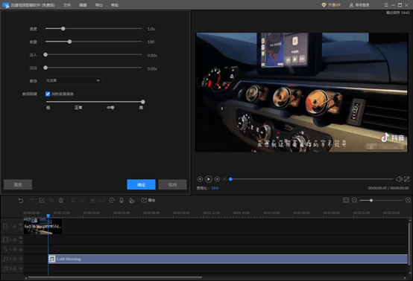Click the microphone voiceover icon
413x281 pixels.
(x=122, y=201)
